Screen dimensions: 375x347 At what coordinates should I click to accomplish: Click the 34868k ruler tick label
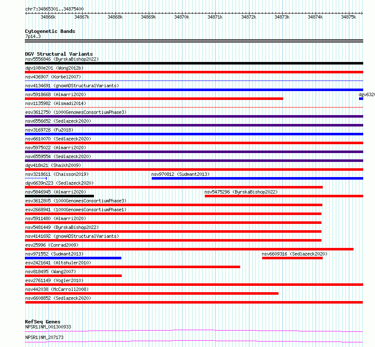click(x=115, y=17)
